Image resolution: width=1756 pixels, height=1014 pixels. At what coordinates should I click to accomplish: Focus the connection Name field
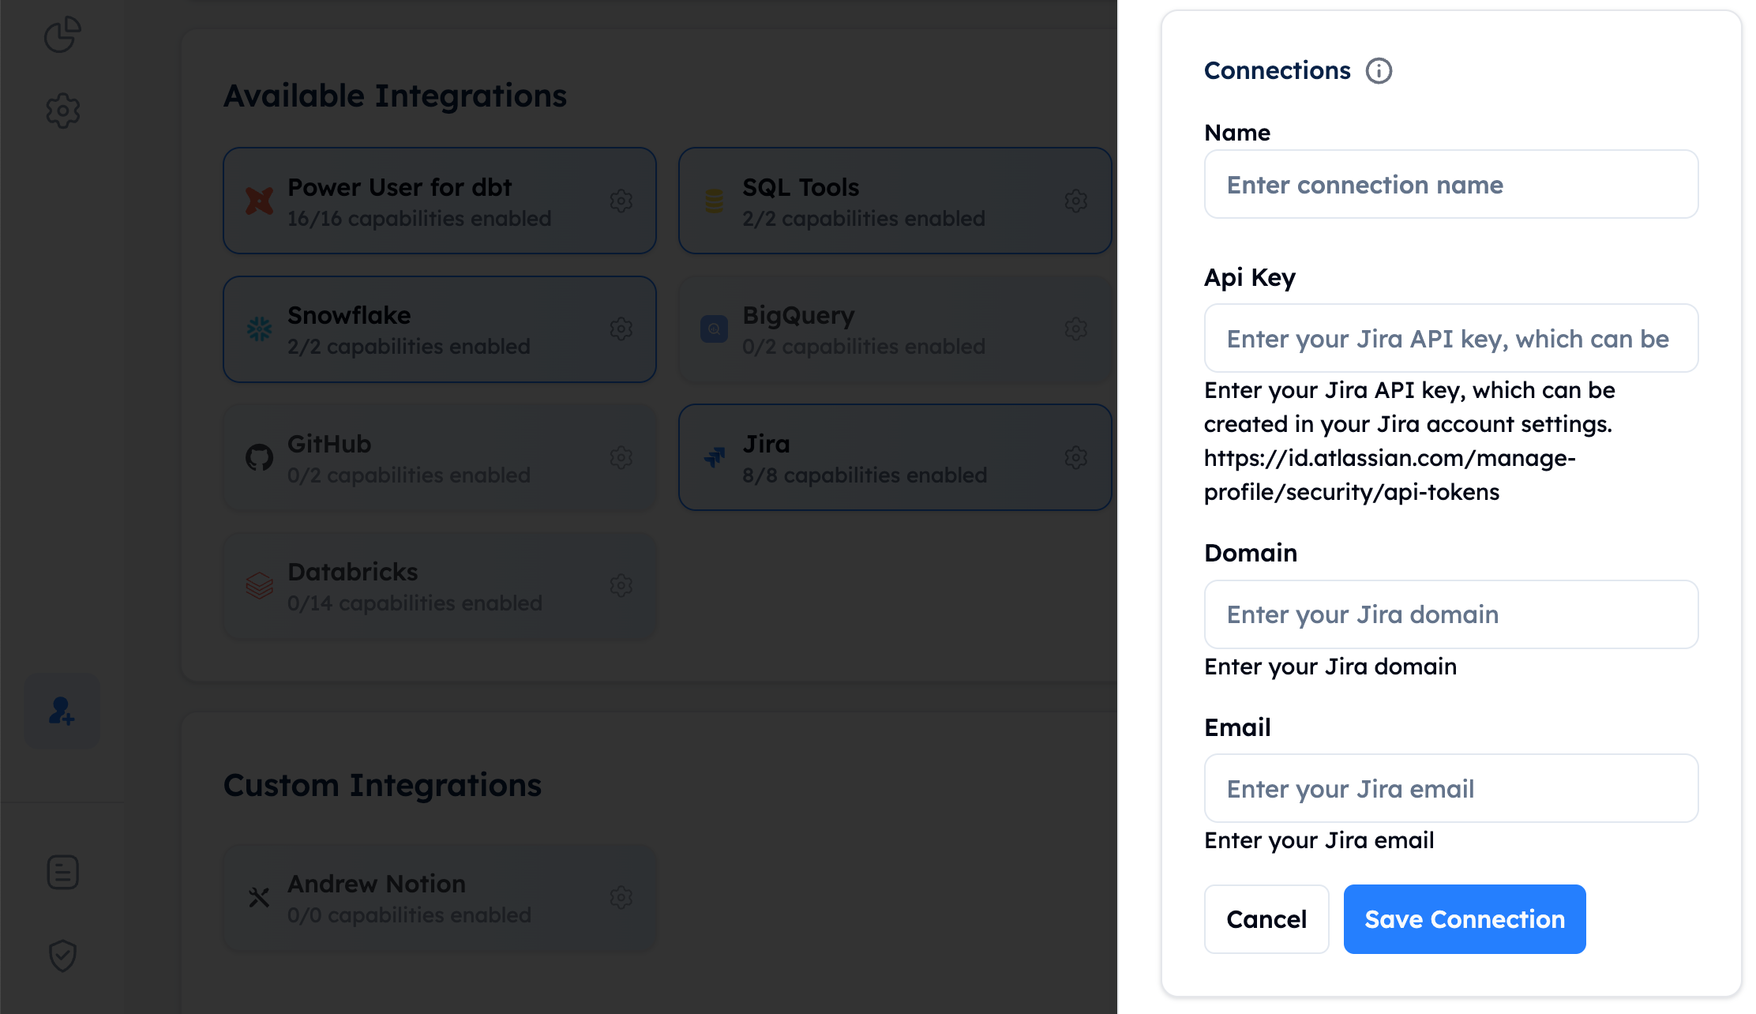(x=1450, y=184)
